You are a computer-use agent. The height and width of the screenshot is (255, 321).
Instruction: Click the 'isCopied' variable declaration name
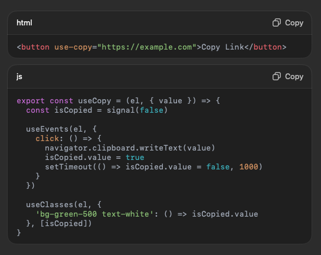point(73,110)
